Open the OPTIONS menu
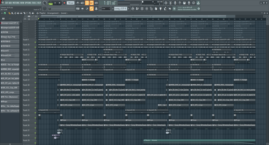 pos(28,3)
